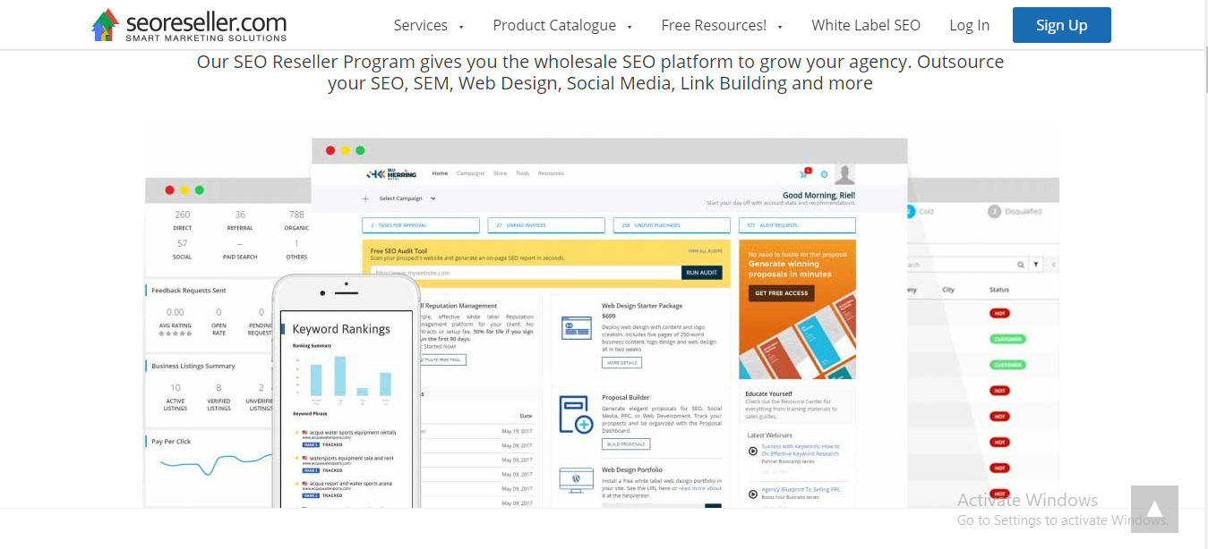1208x549 pixels.
Task: Click the Good Morning, Riel! greeting
Action: coord(818,195)
